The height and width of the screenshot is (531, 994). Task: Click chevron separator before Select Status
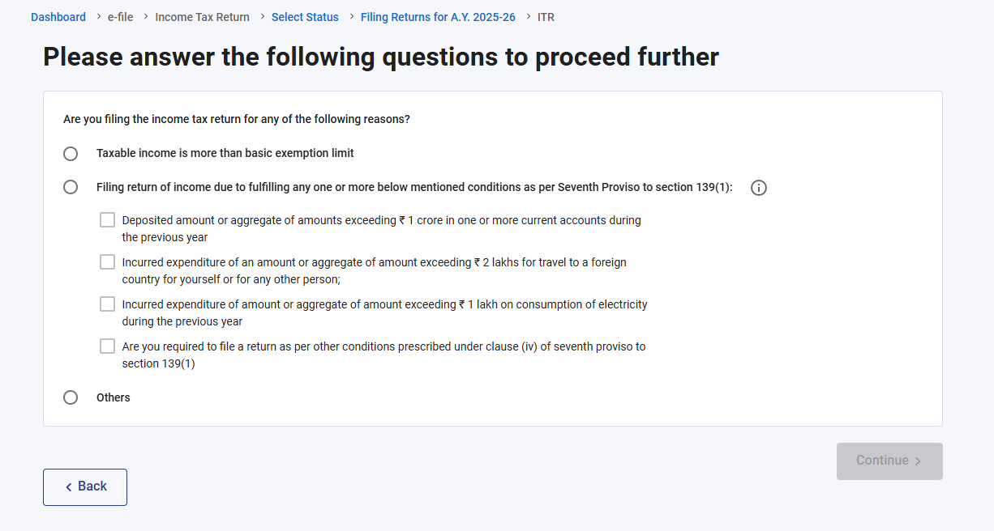(x=262, y=16)
